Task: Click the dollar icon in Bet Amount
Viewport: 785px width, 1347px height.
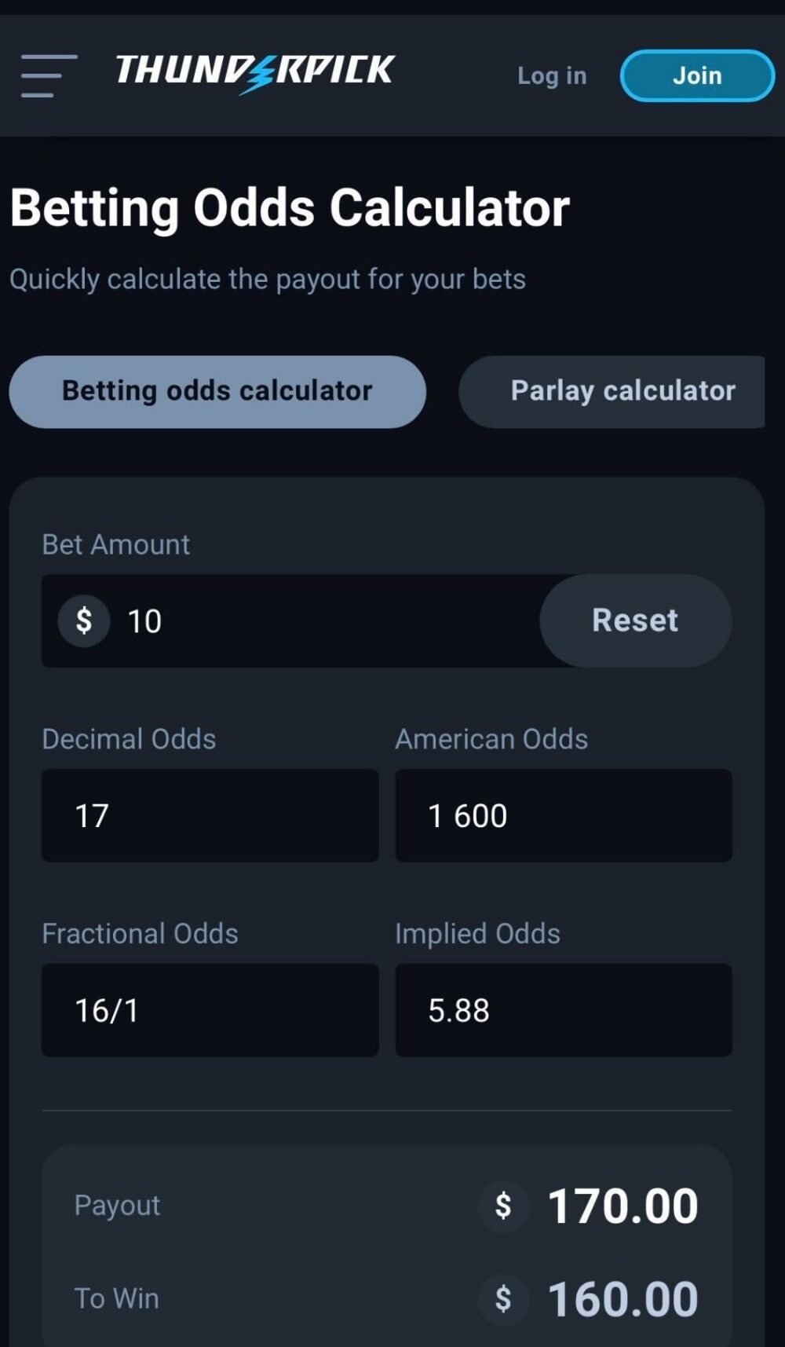Action: [83, 620]
